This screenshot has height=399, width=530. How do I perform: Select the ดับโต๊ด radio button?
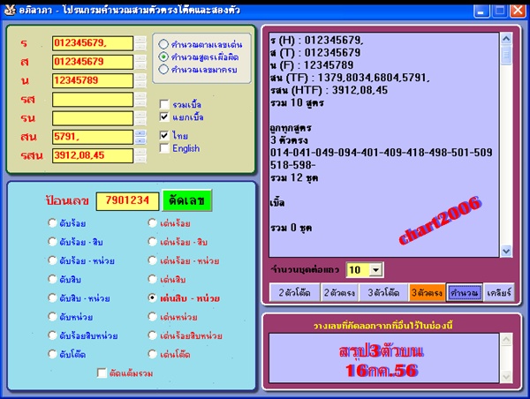coord(52,354)
